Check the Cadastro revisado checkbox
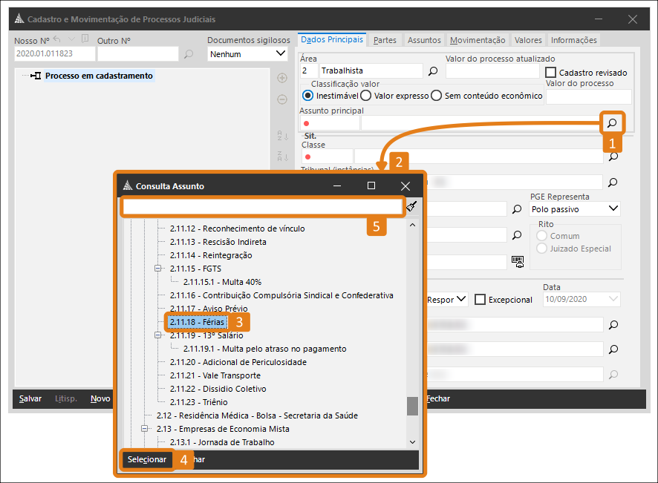 point(550,72)
